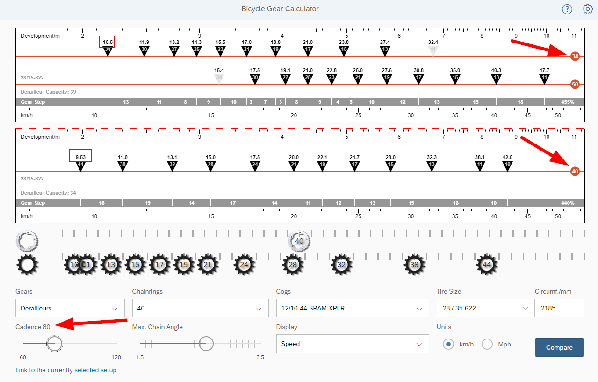Expand the Chainrings dropdown
The width and height of the screenshot is (598, 382).
coord(200,309)
